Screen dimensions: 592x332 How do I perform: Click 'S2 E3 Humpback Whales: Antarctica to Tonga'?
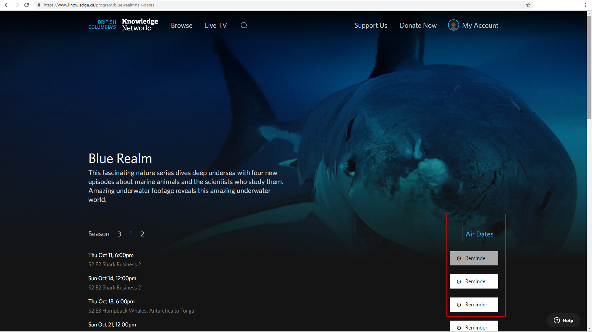pyautogui.click(x=141, y=311)
